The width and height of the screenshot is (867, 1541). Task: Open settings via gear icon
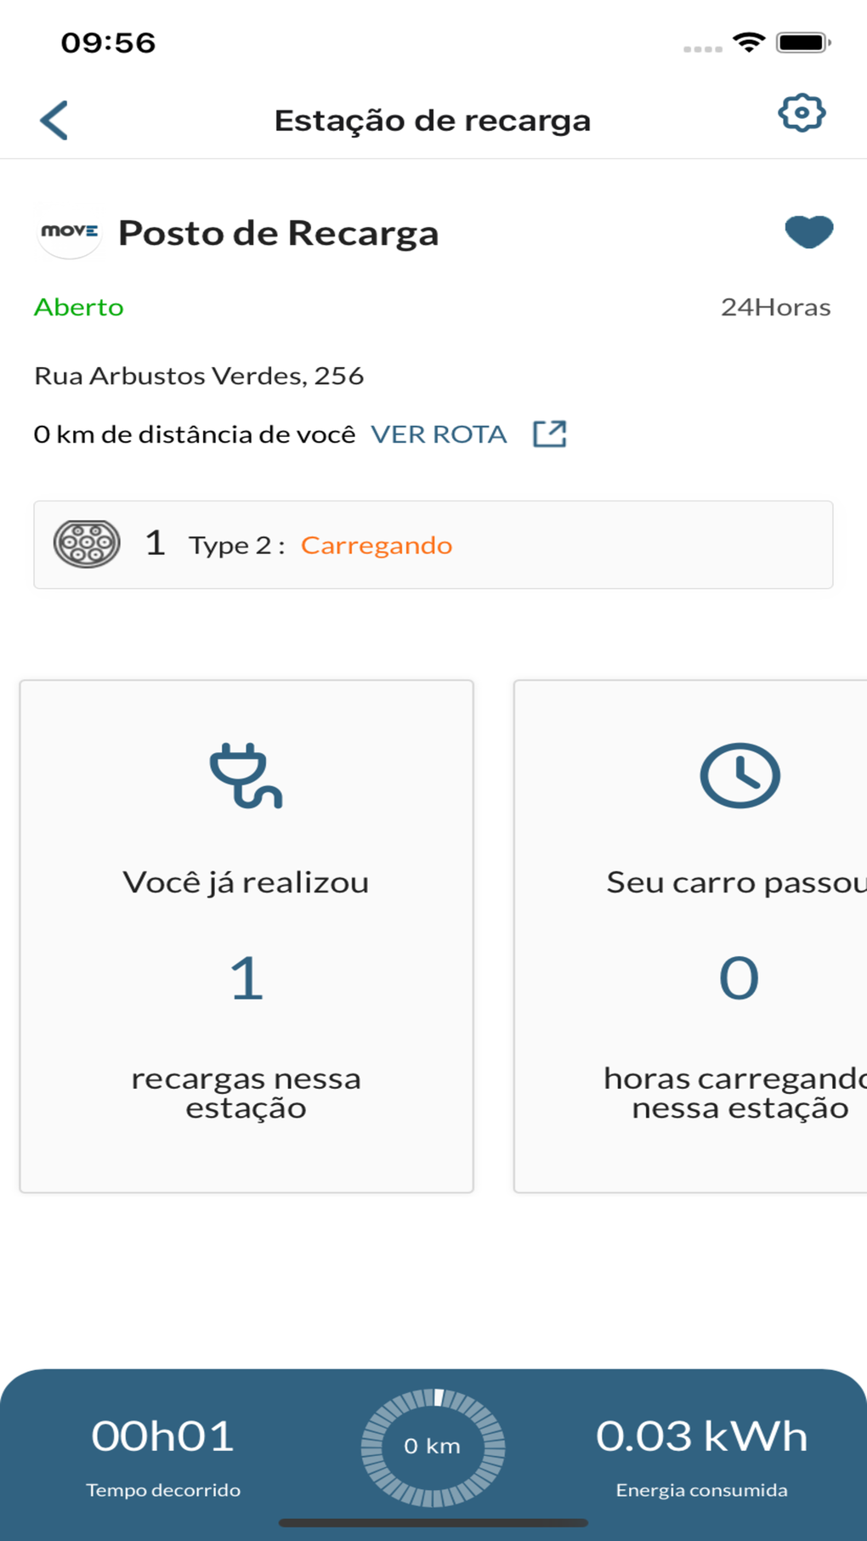802,113
